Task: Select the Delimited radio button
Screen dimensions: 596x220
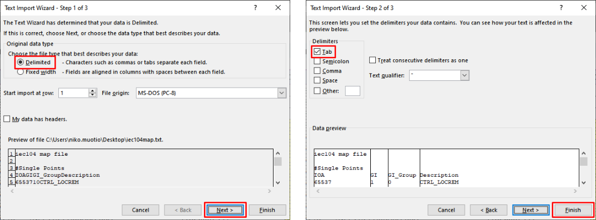Action: pyautogui.click(x=21, y=62)
